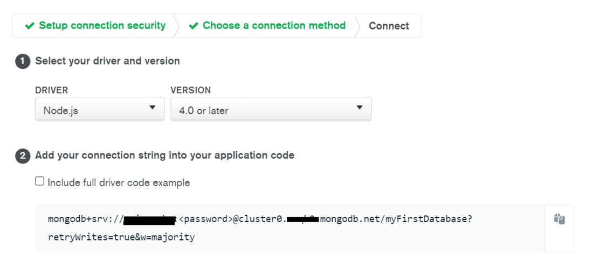Copy the connection string with the copy icon
The height and width of the screenshot is (256, 593).
559,219
